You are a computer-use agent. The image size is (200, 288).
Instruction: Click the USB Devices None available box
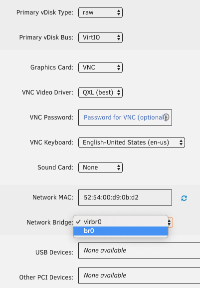click(139, 250)
